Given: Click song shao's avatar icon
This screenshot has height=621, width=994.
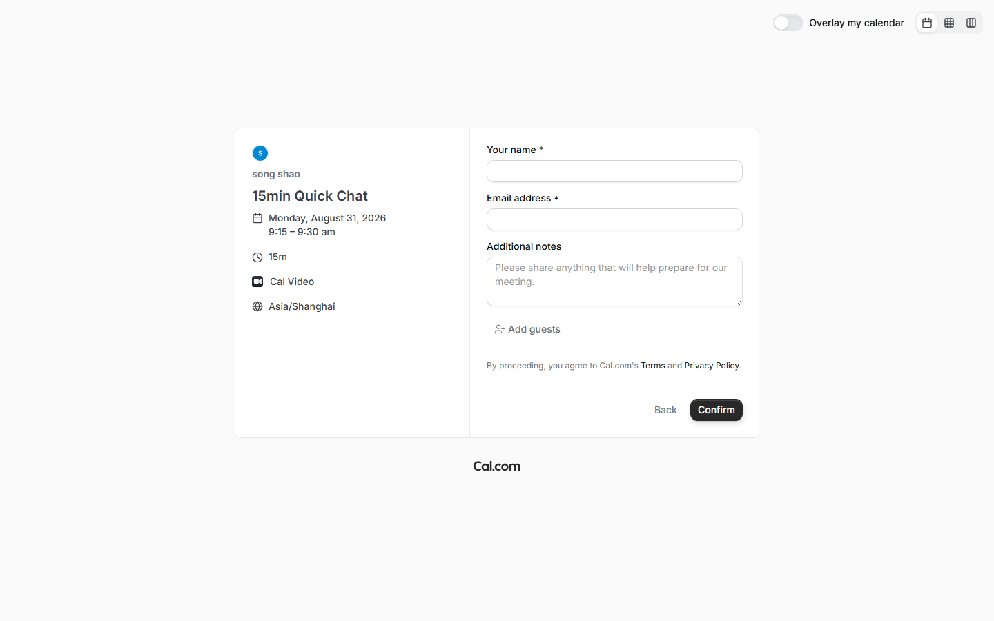Looking at the screenshot, I should 260,153.
